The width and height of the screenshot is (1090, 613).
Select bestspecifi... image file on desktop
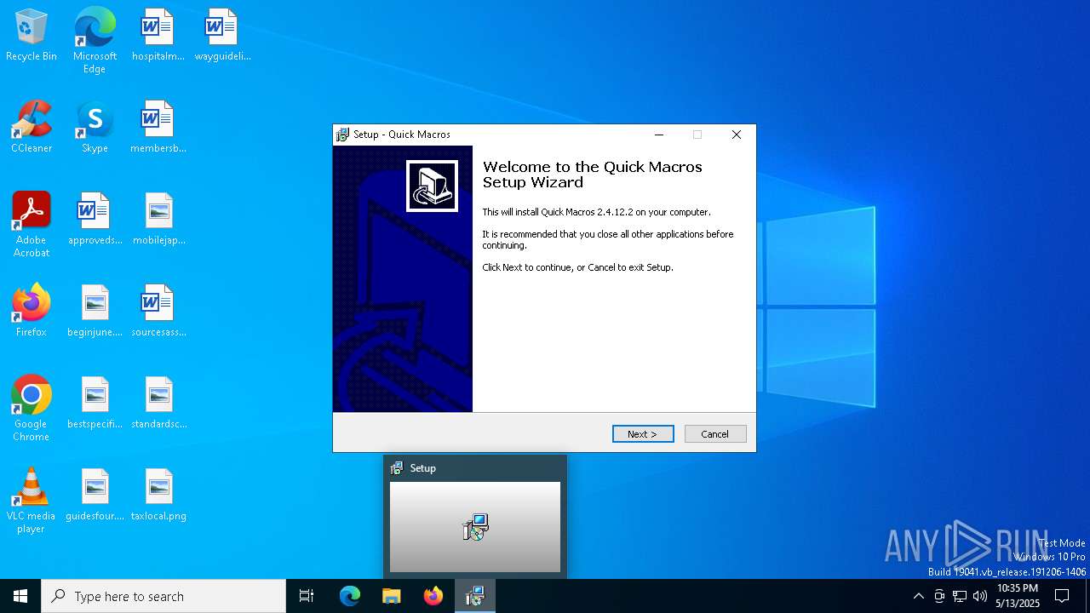(95, 404)
